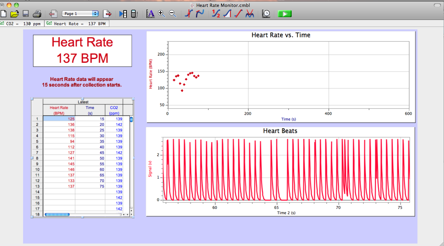Image resolution: width=444 pixels, height=246 pixels.
Task: Select the Examine tool icon
Action: coord(189,14)
